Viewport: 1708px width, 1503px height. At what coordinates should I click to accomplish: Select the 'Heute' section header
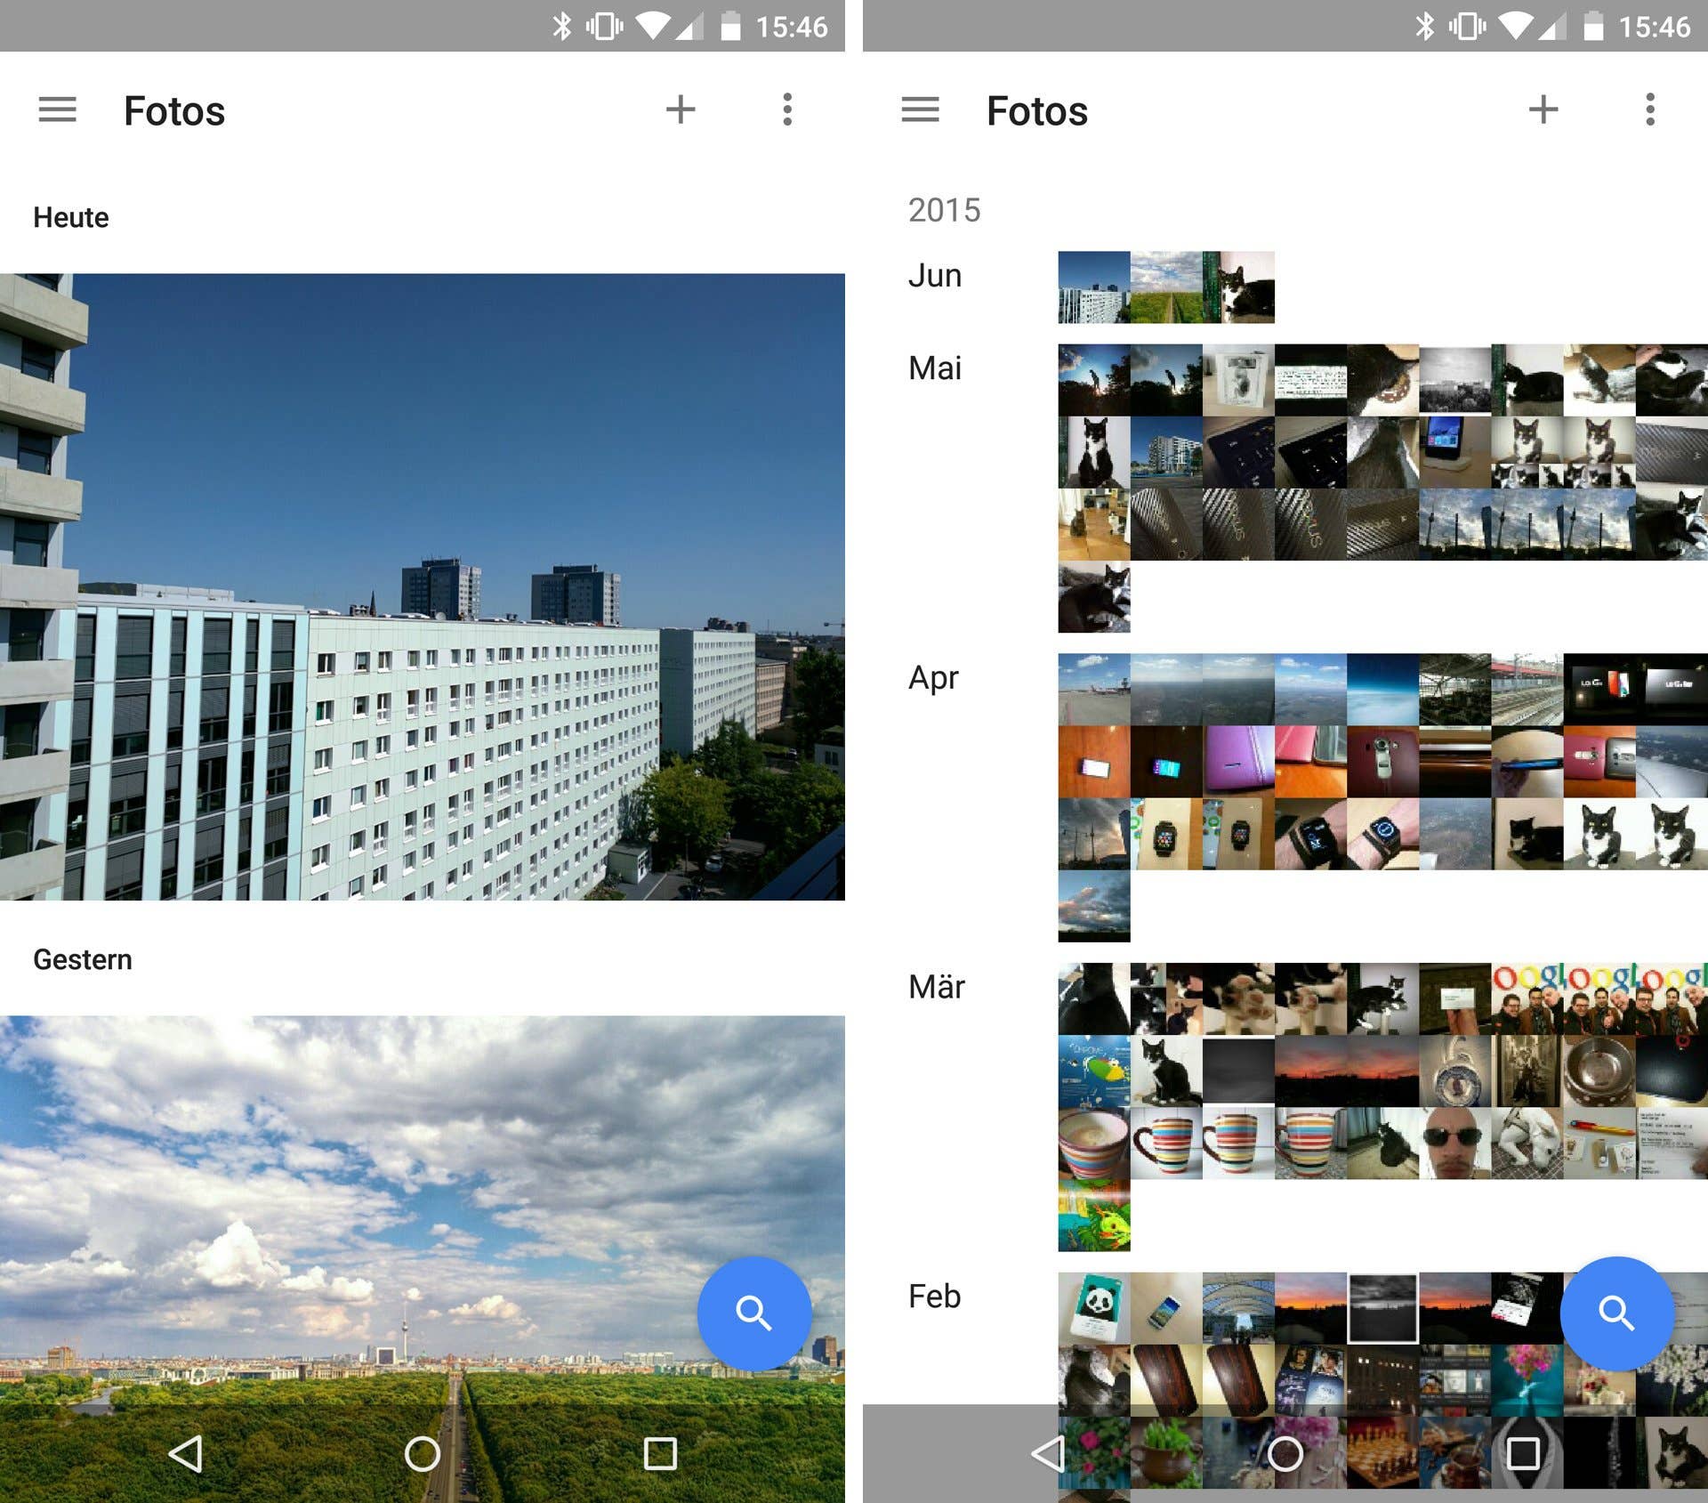click(71, 216)
